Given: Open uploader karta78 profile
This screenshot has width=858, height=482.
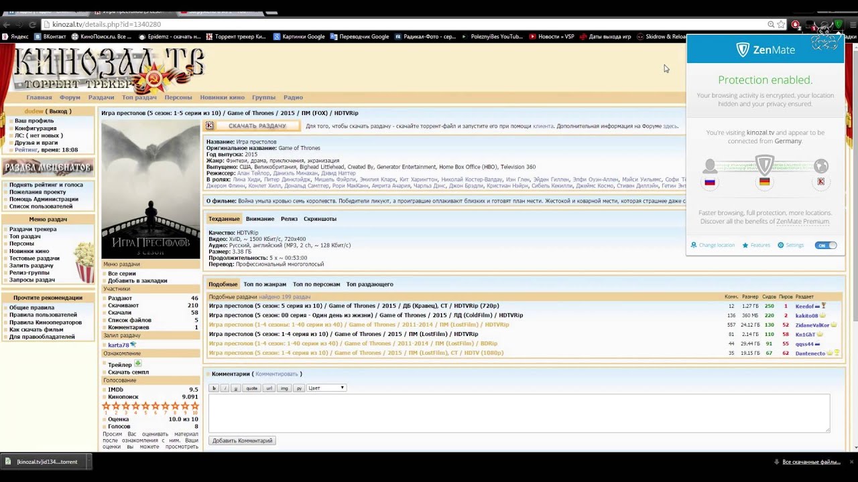Looking at the screenshot, I should (118, 345).
